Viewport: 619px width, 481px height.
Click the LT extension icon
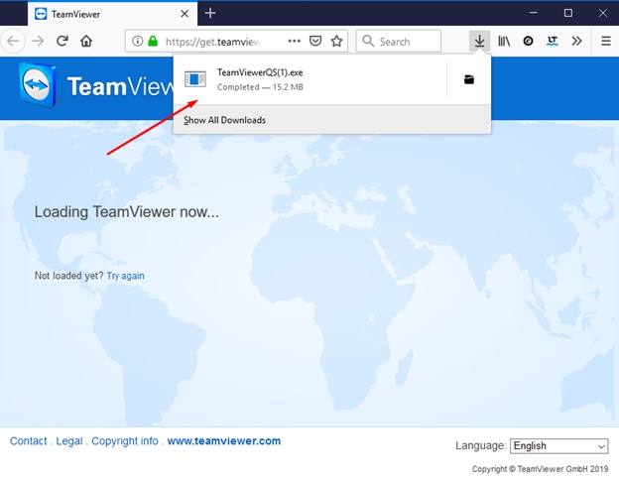coord(553,41)
